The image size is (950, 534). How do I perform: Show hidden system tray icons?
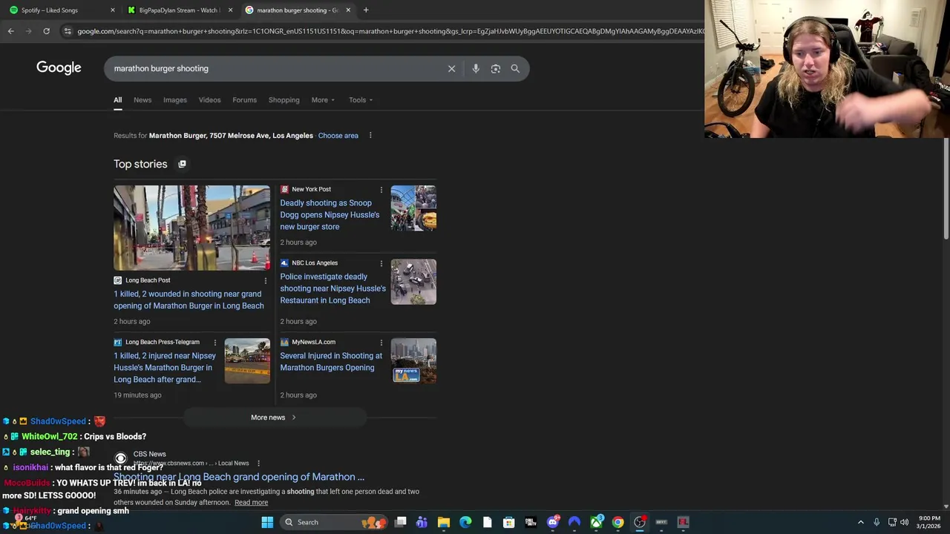pyautogui.click(x=861, y=522)
